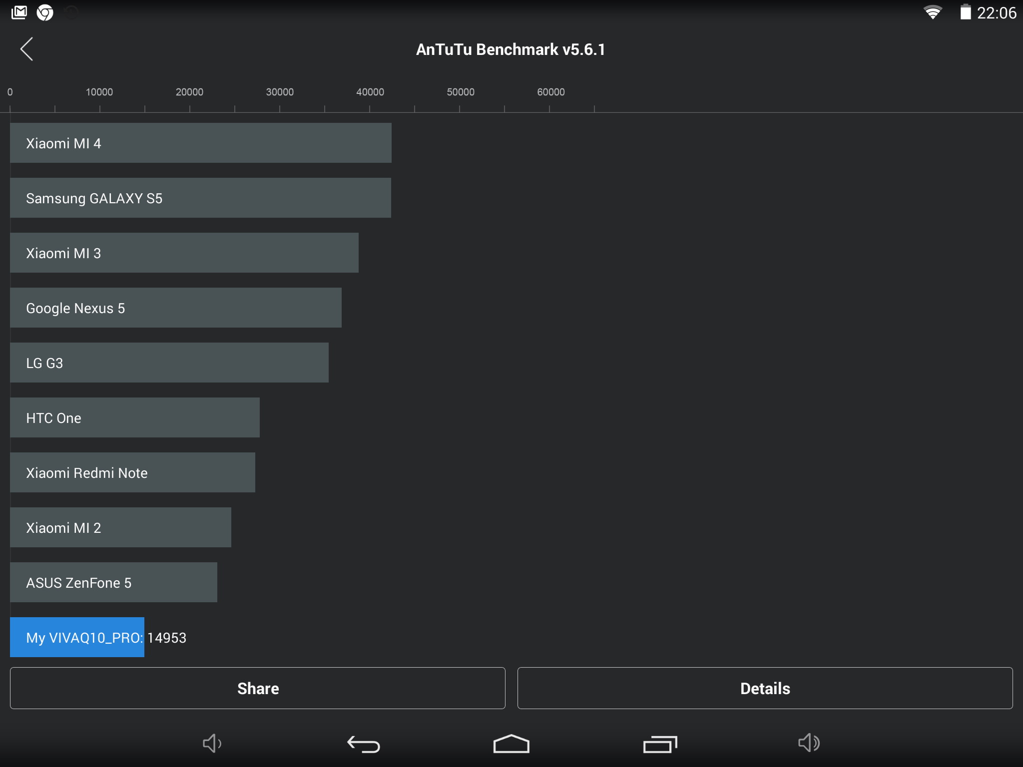Screen dimensions: 1023x767
Task: Click the 10000 axis label
Action: click(x=99, y=92)
